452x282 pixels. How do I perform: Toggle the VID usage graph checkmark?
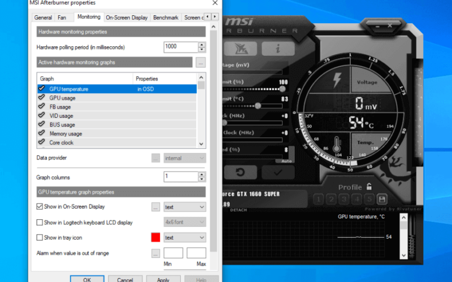42,115
